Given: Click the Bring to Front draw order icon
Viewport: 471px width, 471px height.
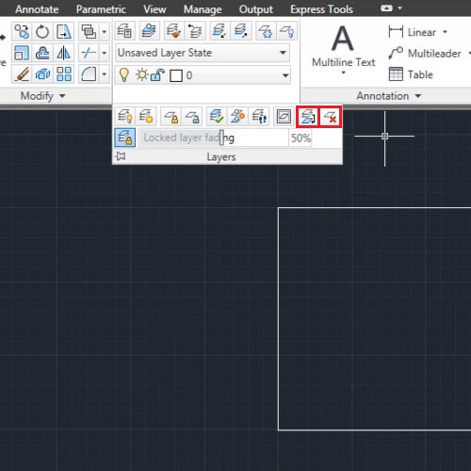Looking at the screenshot, I should pyautogui.click(x=89, y=31).
